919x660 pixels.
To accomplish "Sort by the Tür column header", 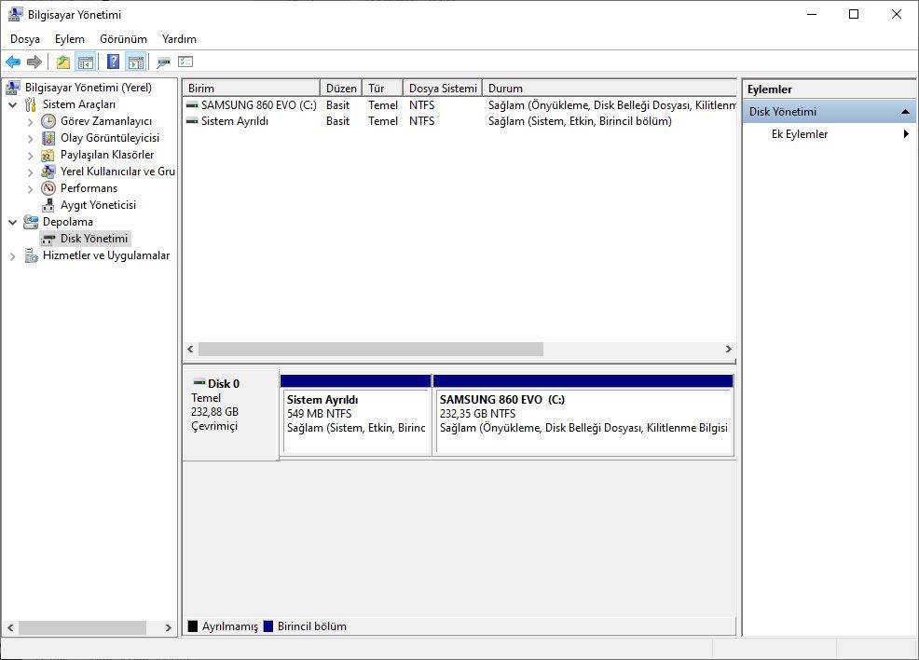I will pos(383,88).
